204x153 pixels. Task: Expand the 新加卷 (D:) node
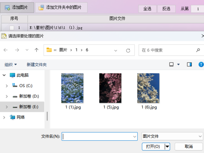tap(7, 96)
